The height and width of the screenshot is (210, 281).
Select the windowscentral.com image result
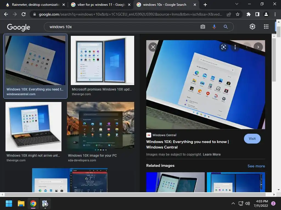[x=35, y=66]
